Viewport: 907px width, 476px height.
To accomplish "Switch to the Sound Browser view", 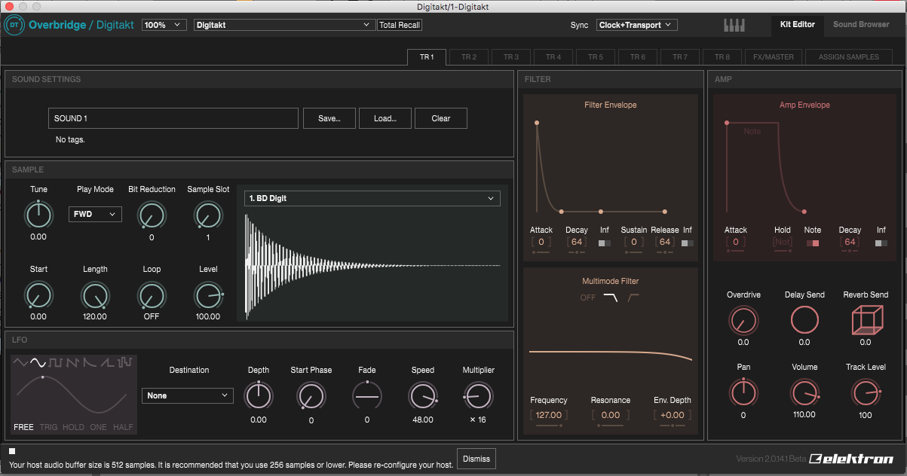I will coord(861,25).
